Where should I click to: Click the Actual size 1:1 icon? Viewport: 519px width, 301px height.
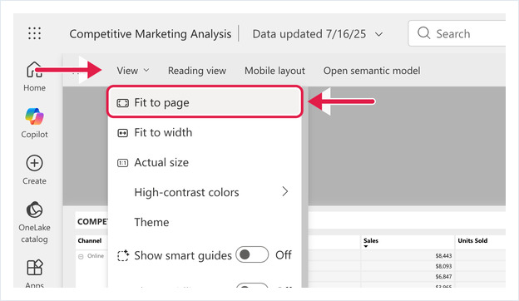click(122, 163)
